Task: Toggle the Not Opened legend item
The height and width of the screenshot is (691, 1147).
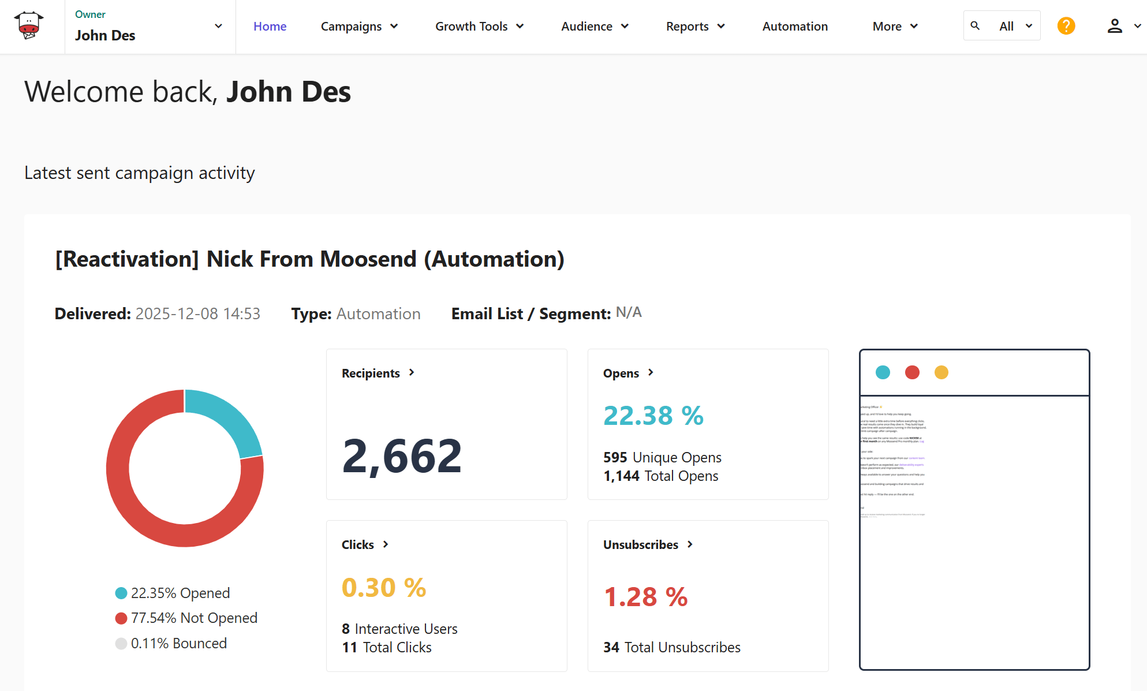Action: [x=186, y=618]
